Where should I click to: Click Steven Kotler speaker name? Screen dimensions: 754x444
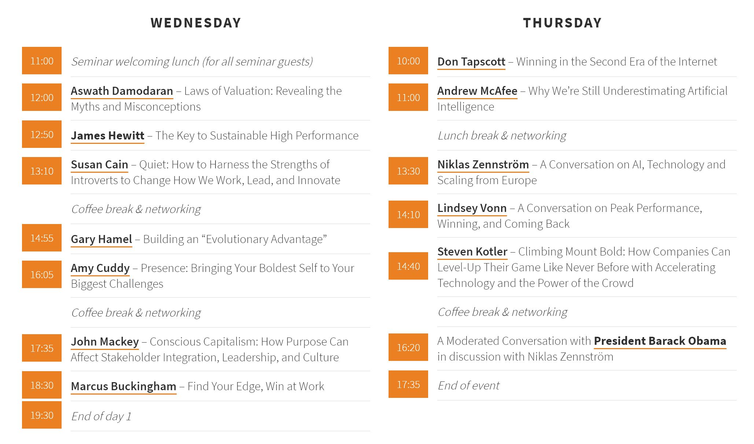pos(472,252)
